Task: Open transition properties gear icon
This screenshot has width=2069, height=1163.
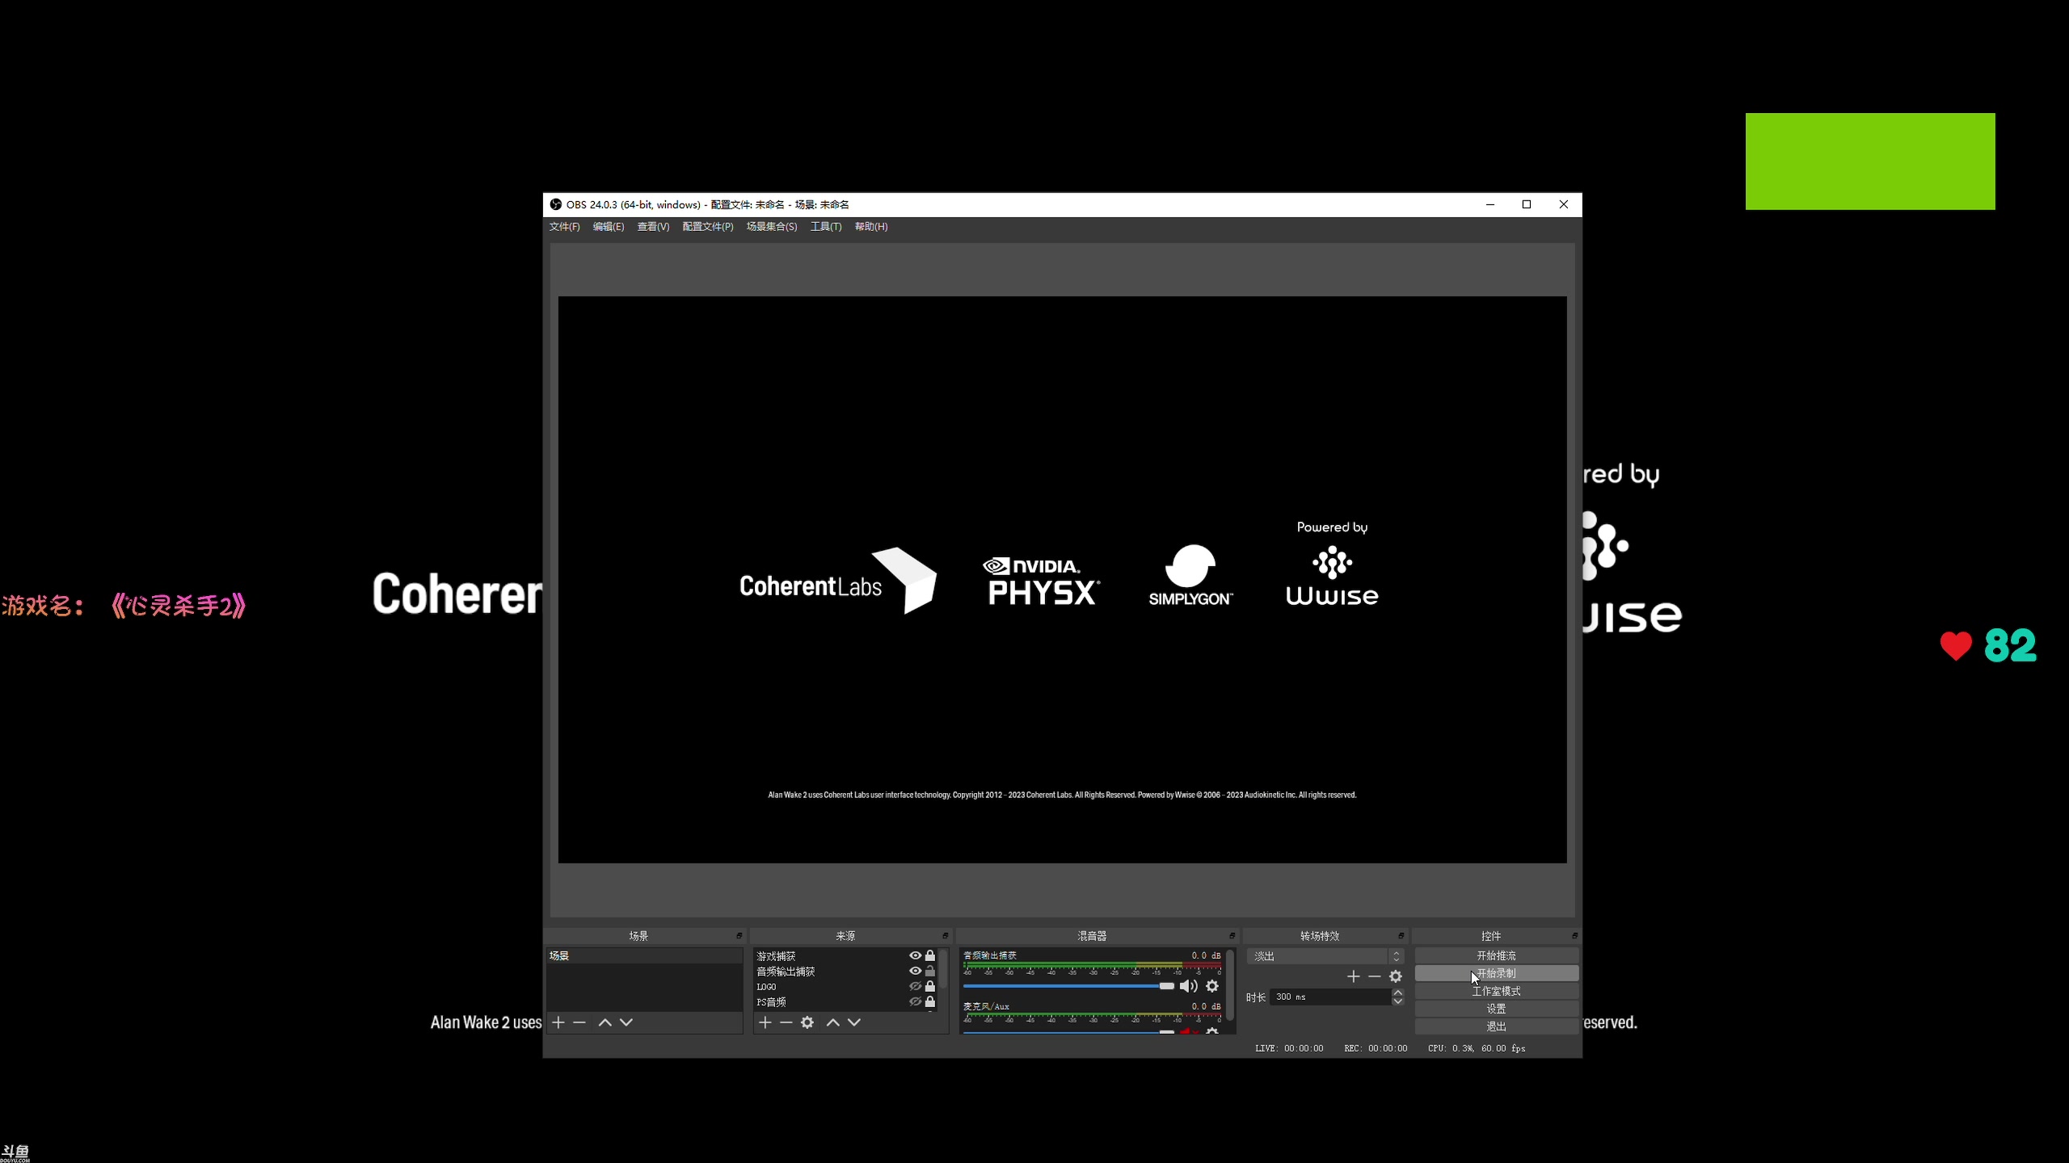Action: pos(1396,976)
